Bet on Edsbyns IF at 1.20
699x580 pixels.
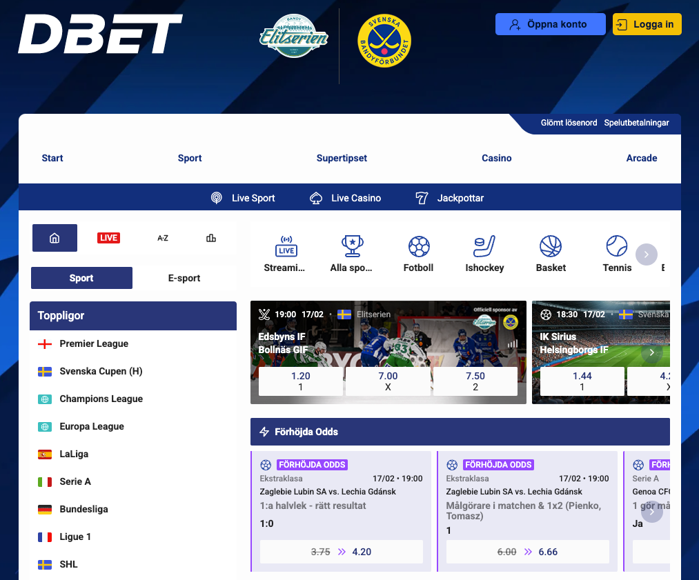[301, 381]
